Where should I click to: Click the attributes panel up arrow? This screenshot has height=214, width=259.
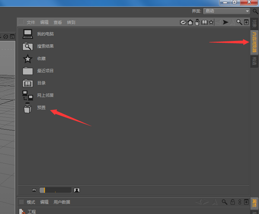215,202
